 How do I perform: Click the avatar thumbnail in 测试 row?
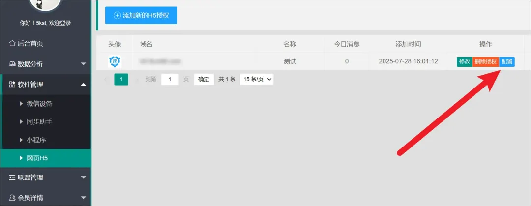pyautogui.click(x=115, y=61)
